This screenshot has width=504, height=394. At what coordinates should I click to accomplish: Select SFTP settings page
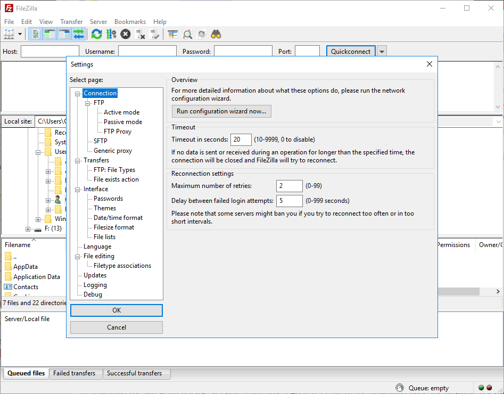100,141
